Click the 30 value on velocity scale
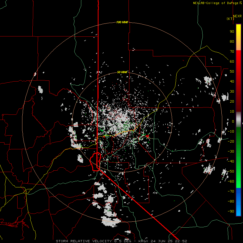 tap(232, 92)
